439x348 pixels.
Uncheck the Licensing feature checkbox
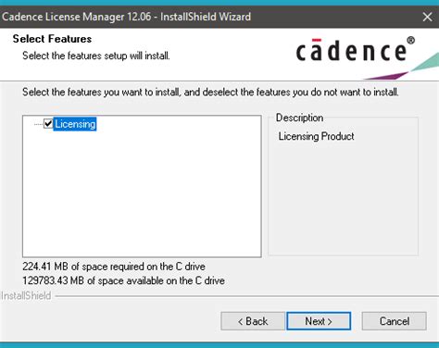click(x=48, y=124)
